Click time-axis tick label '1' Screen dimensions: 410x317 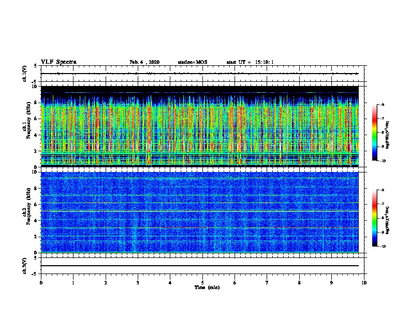(73, 283)
